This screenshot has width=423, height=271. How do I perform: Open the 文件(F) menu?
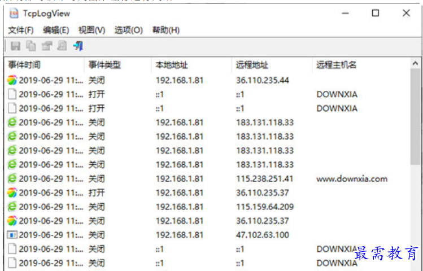coord(21,30)
